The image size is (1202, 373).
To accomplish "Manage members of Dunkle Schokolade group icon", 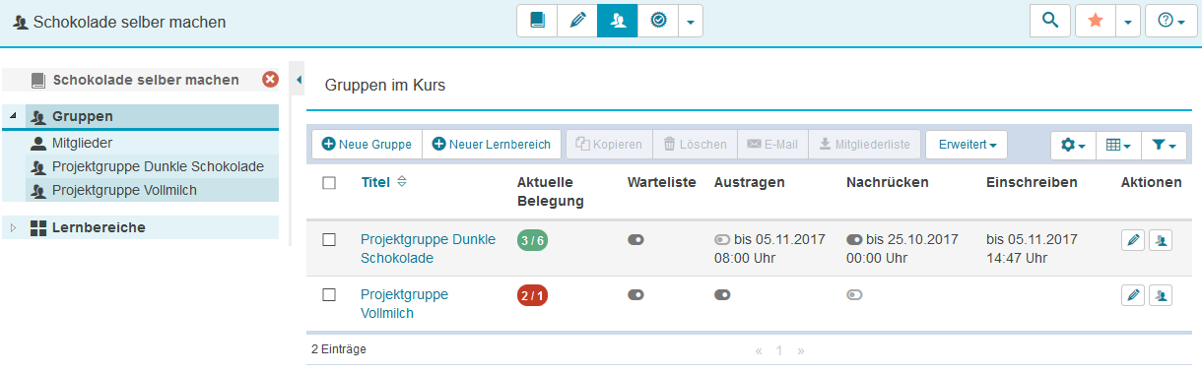I will click(1161, 240).
